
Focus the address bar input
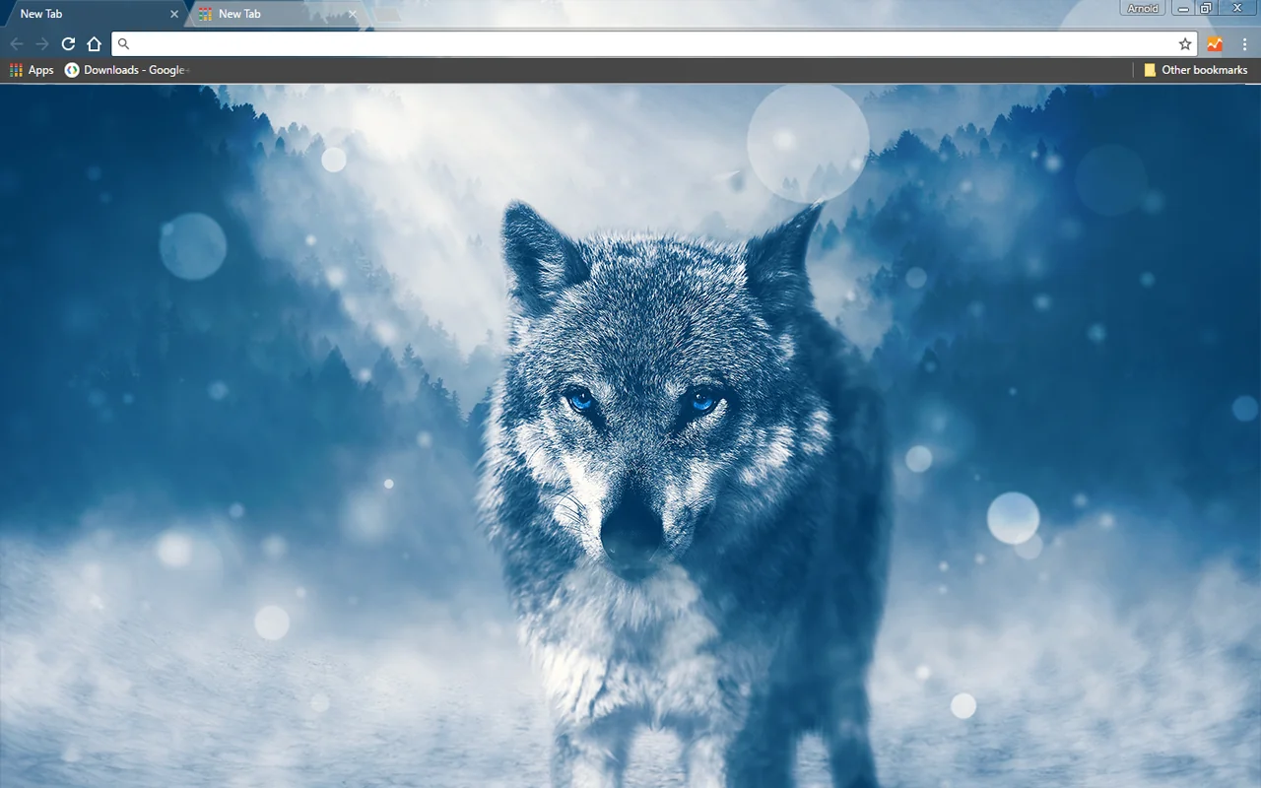click(x=654, y=43)
